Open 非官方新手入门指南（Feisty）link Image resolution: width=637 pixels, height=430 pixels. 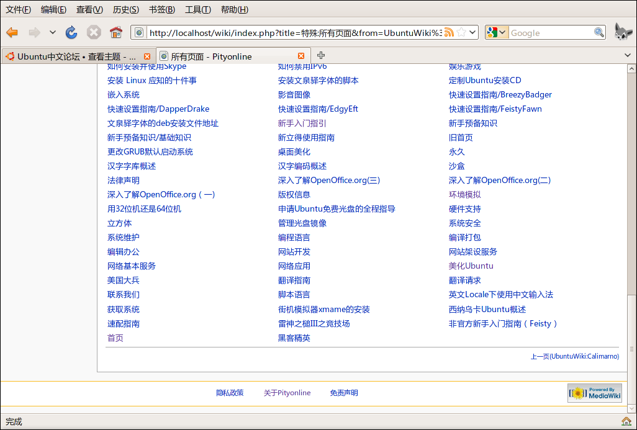coord(504,324)
